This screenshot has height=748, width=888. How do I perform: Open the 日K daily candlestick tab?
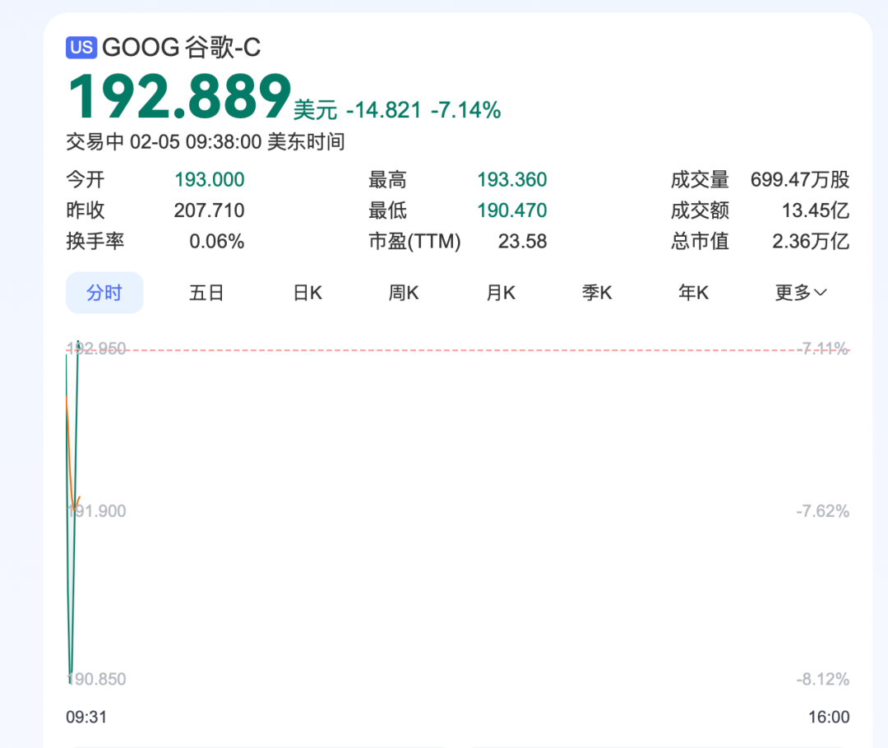(x=308, y=293)
